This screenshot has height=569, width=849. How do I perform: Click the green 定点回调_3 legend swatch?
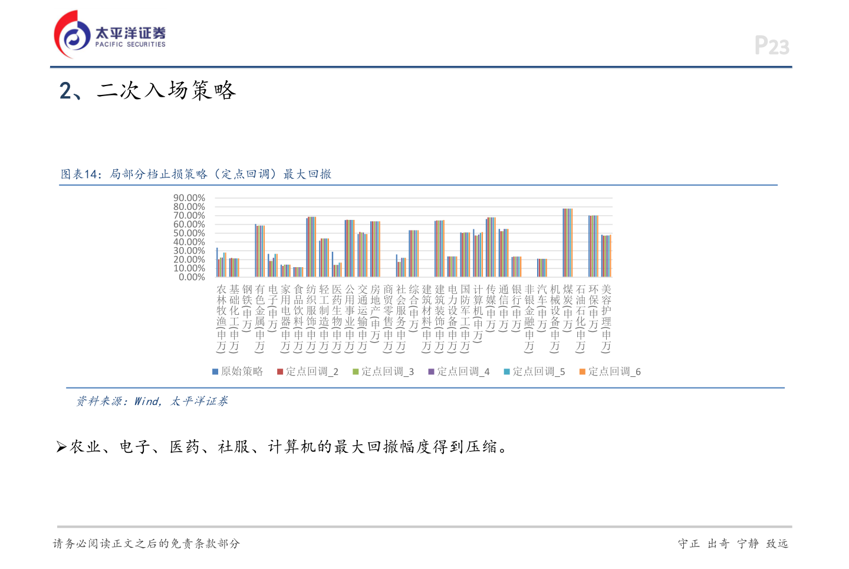[356, 371]
